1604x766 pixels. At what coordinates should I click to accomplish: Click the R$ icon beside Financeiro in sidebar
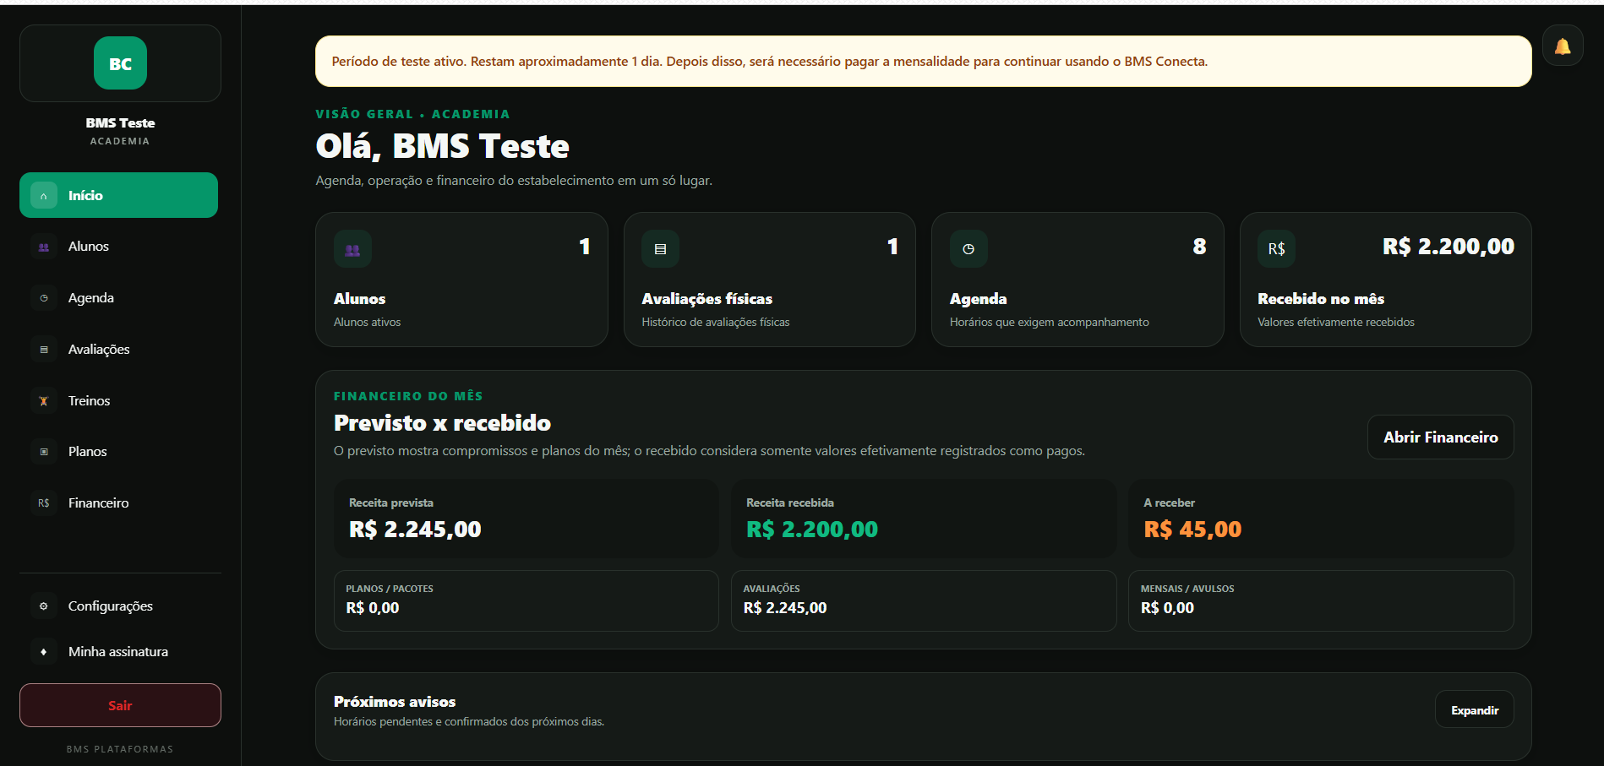44,503
